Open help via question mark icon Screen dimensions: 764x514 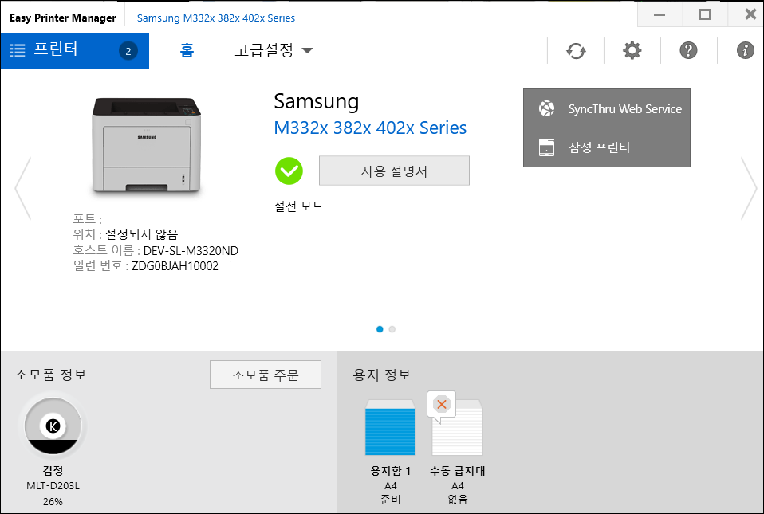tap(688, 50)
